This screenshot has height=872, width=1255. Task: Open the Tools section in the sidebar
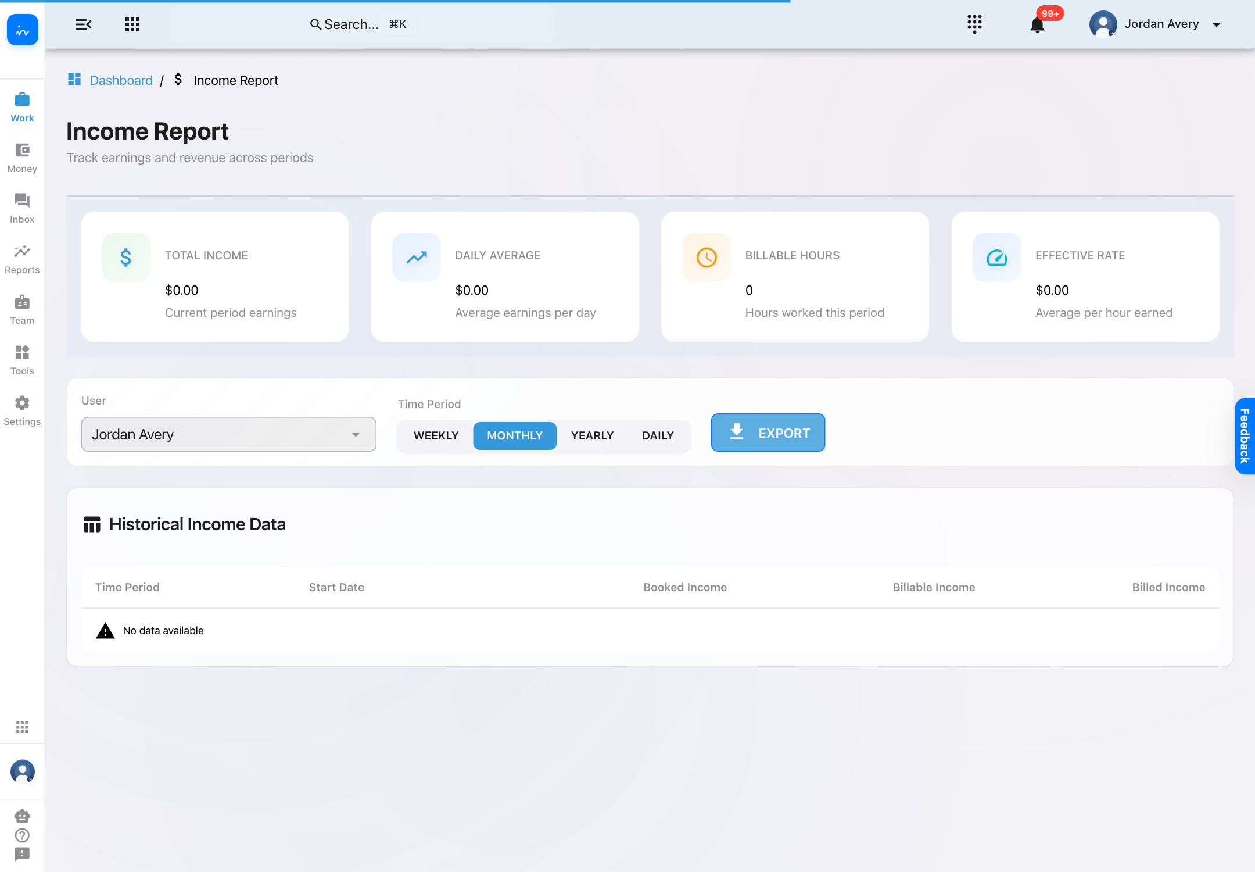pyautogui.click(x=22, y=360)
